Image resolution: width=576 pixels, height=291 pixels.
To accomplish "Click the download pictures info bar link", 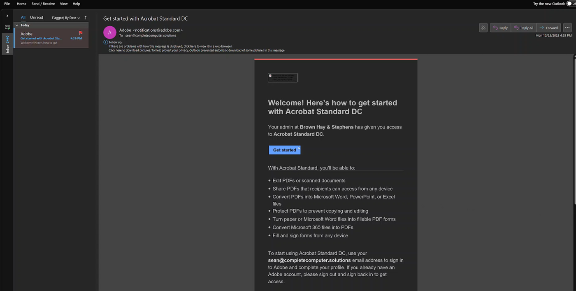I will (x=197, y=50).
